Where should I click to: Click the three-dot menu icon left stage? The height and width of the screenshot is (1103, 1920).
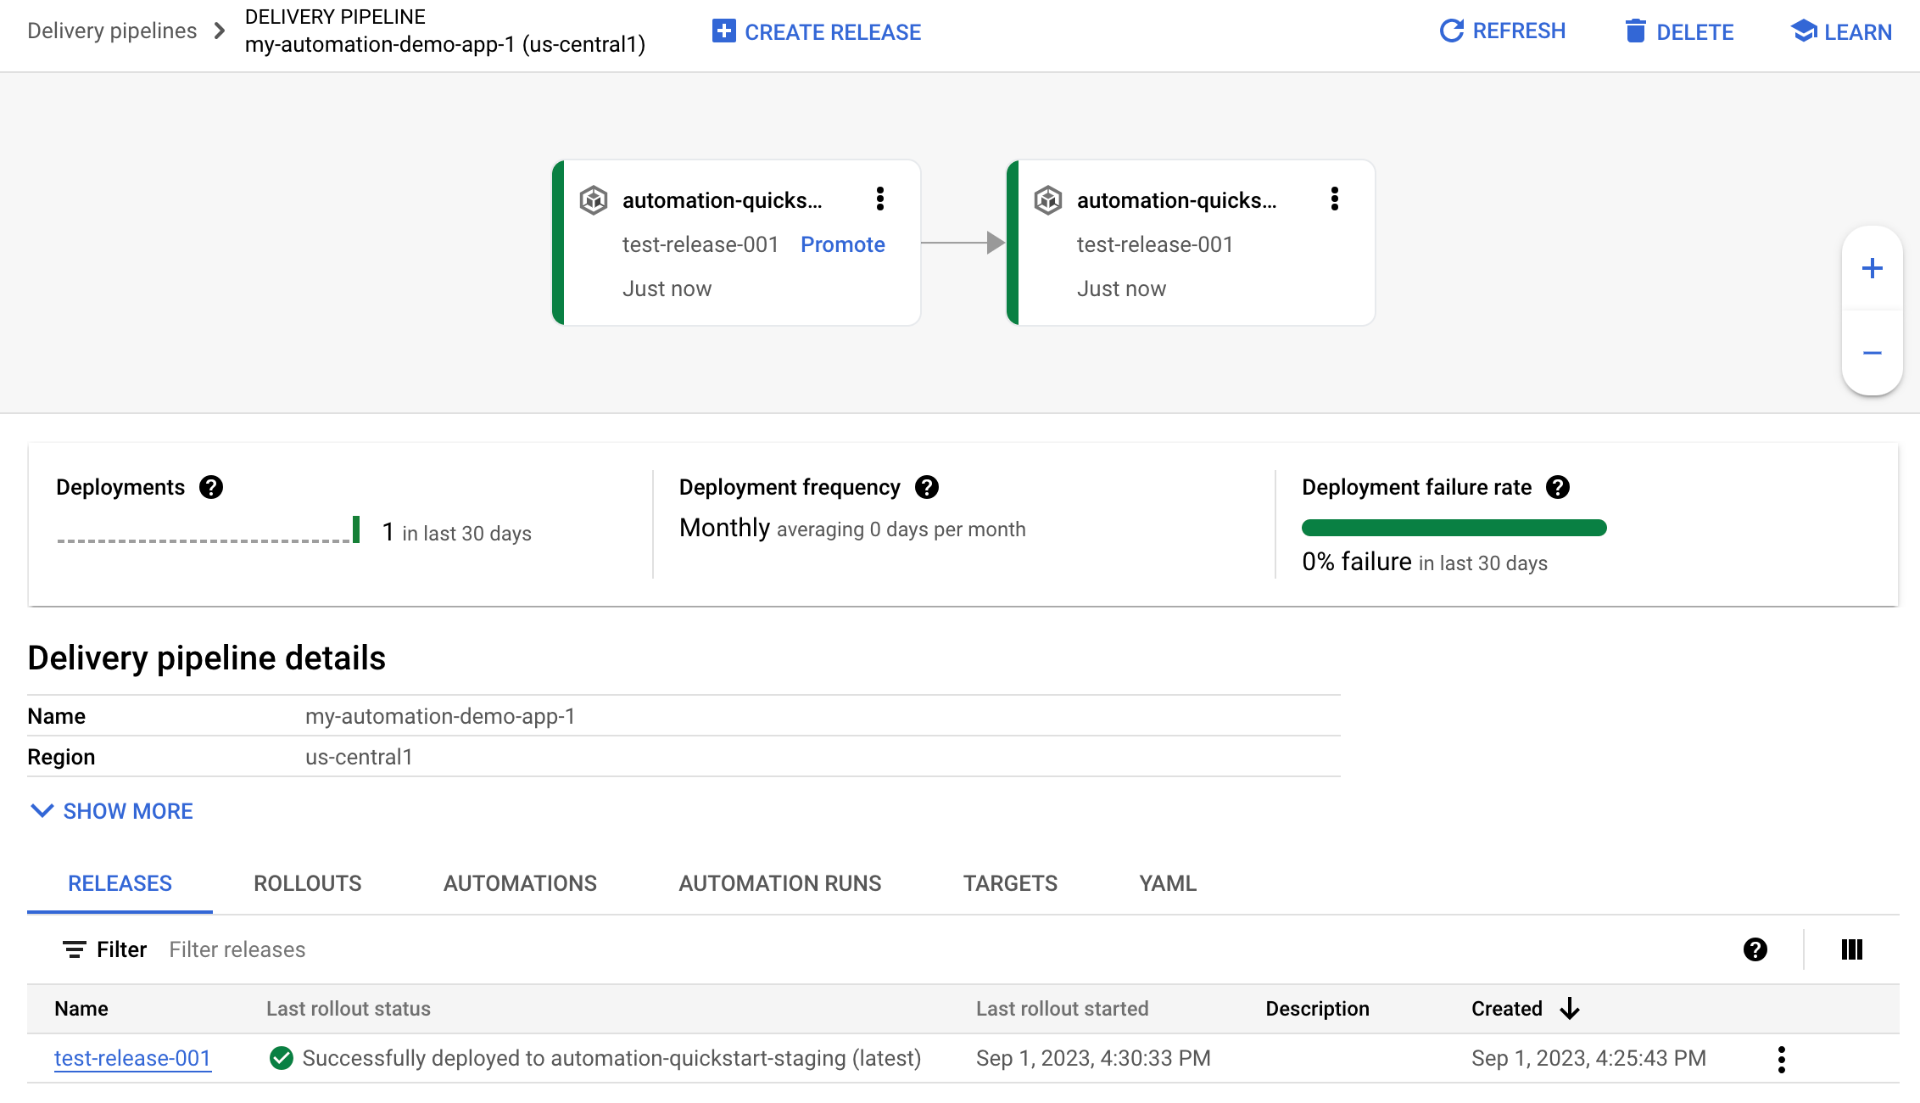(879, 199)
